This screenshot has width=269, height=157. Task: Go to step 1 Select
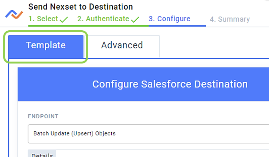tap(48, 19)
